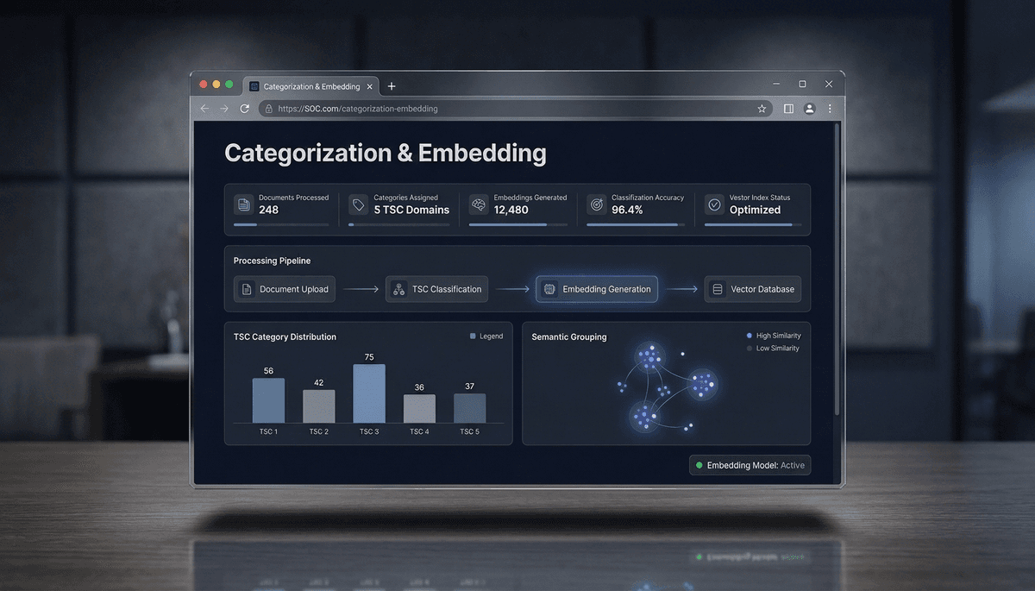Go forward using browser forward arrow

[224, 109]
